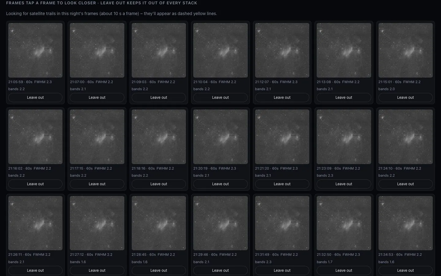Look closer at the 21:21:20 frame

282,137
